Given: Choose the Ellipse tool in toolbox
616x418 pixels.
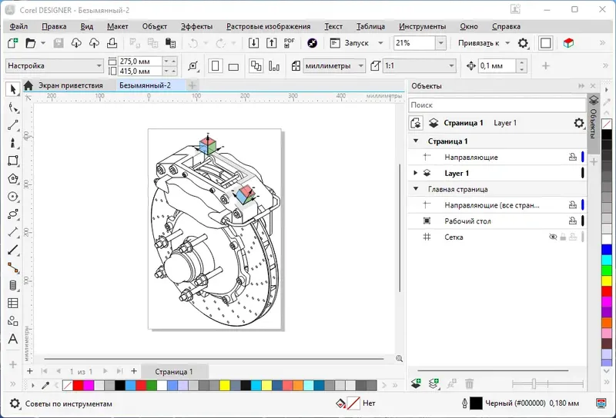Looking at the screenshot, I should 12,196.
